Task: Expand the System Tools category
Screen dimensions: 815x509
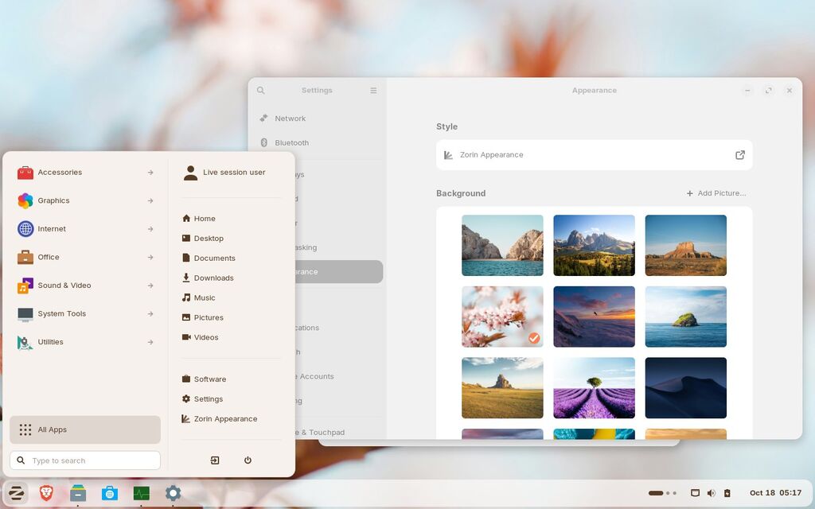Action: [x=86, y=314]
